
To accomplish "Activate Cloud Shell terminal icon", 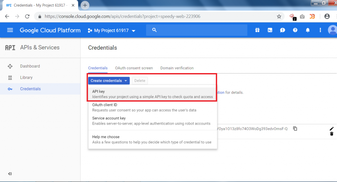I will [x=270, y=30].
